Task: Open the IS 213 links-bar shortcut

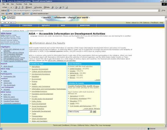Action: pos(26,14)
